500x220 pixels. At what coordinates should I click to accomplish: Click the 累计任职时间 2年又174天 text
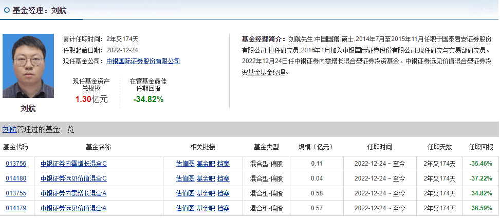click(101, 39)
